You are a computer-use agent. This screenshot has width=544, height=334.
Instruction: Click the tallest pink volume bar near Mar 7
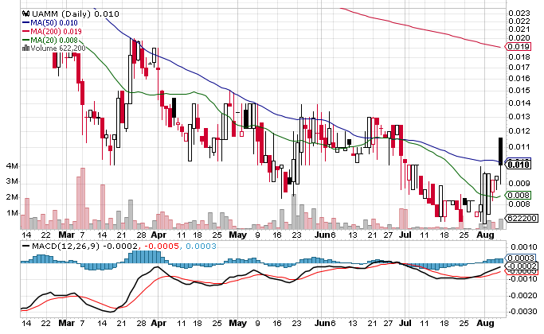(83, 198)
